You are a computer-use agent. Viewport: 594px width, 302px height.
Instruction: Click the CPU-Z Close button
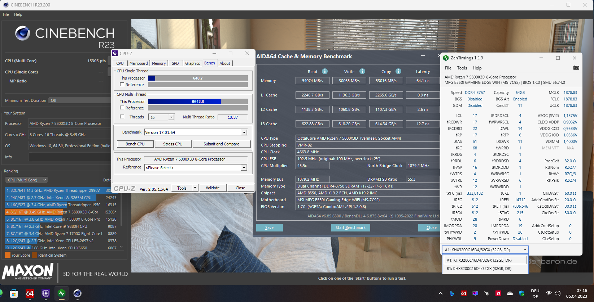coord(240,188)
